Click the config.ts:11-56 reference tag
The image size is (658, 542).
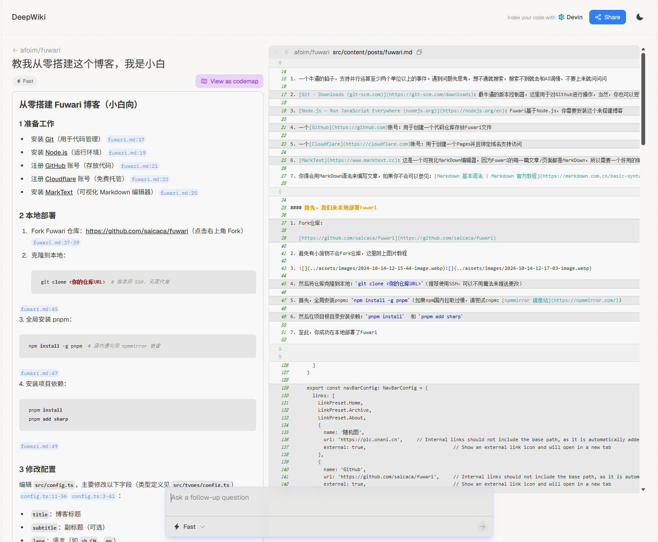pos(44,496)
